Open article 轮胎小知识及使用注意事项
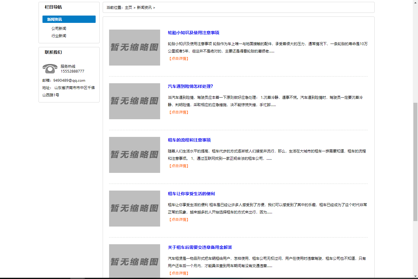418x279 pixels. click(193, 33)
